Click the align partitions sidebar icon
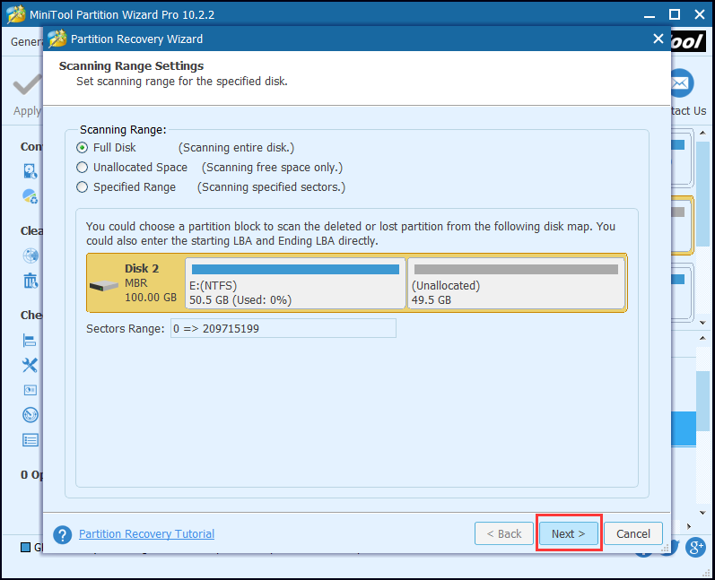 coord(30,341)
